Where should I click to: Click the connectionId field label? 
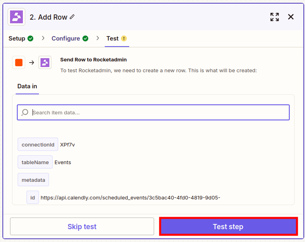click(x=38, y=144)
